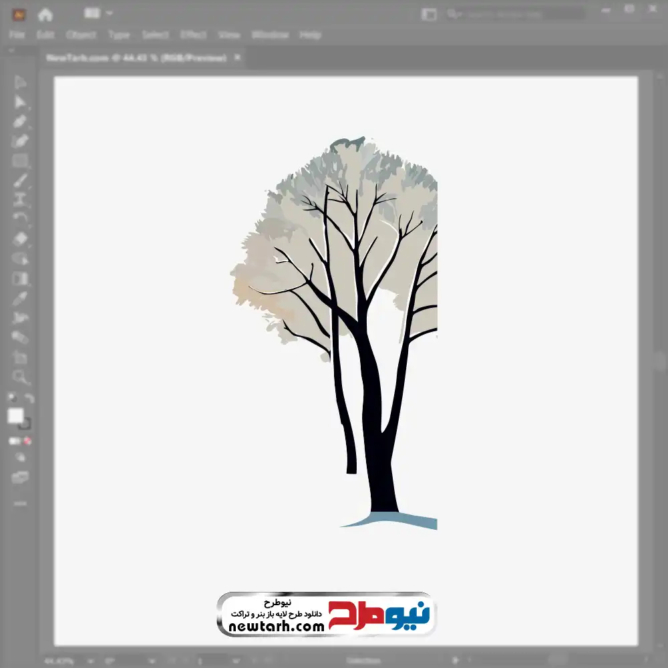
Task: Open the Effect menu
Action: (194, 35)
